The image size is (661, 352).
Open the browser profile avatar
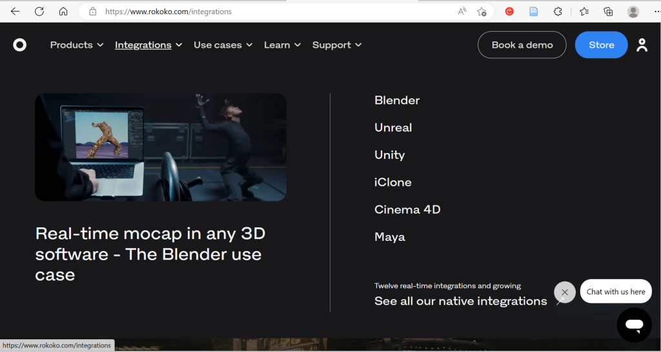(633, 12)
